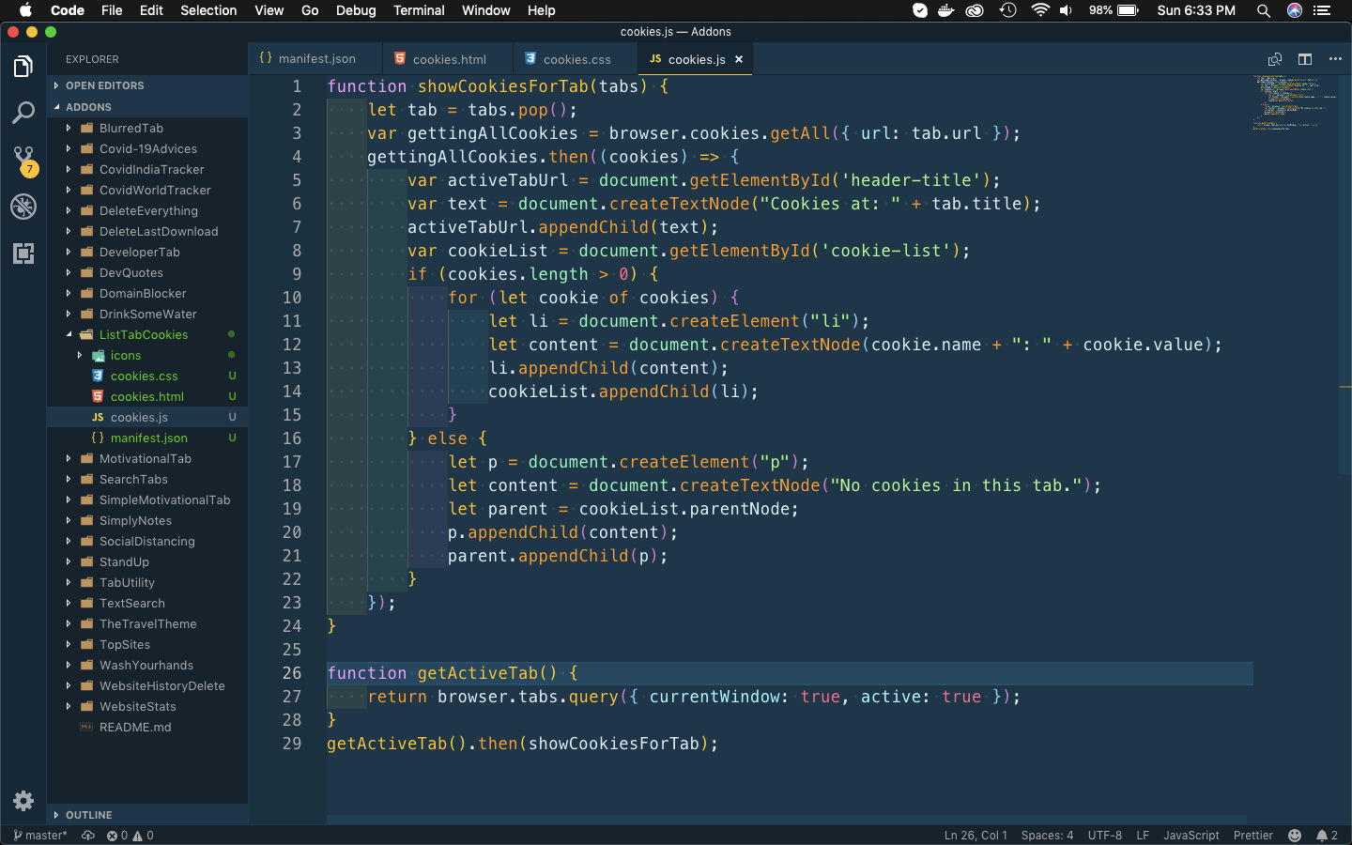1352x845 pixels.
Task: Expand the StandUp folder
Action: coord(147,561)
